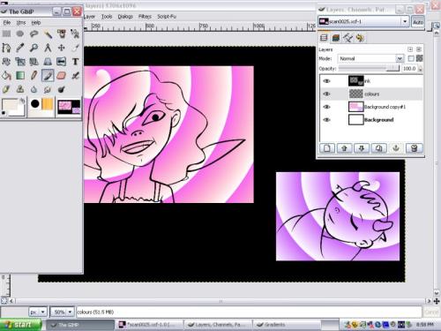Select the Bucket Fill tool
Viewport: 441px width, 331px height.
click(x=6, y=75)
